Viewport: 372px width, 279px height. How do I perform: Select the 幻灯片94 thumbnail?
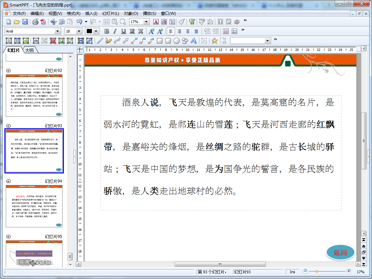(34, 206)
